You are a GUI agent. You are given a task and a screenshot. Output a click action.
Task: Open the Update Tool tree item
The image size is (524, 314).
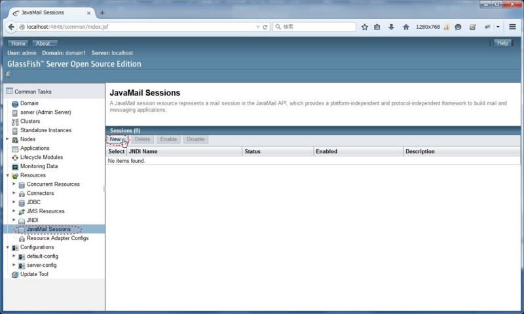click(34, 274)
